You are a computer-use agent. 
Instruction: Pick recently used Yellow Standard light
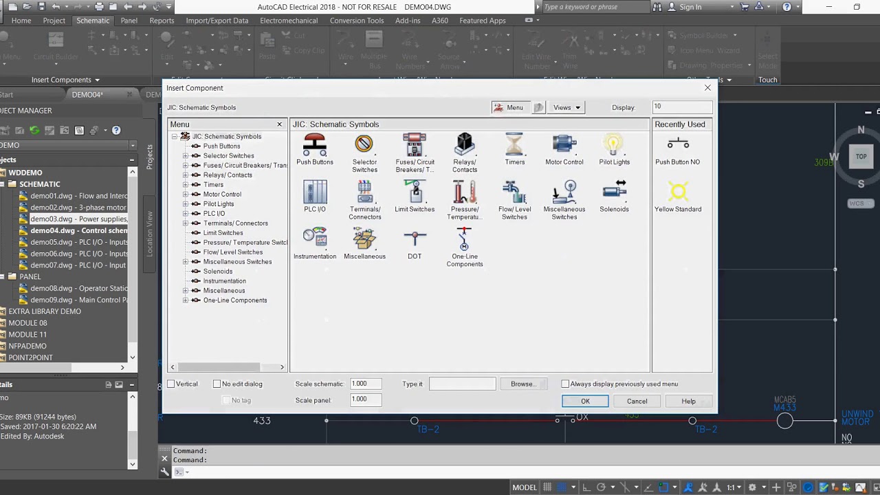[x=678, y=197]
